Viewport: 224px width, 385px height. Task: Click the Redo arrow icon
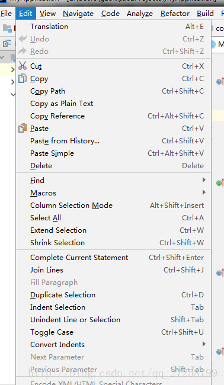[23, 51]
